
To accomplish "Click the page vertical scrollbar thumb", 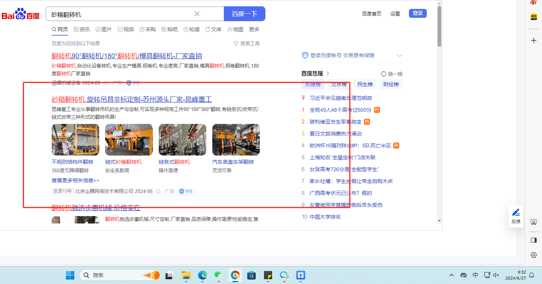I will [439, 26].
